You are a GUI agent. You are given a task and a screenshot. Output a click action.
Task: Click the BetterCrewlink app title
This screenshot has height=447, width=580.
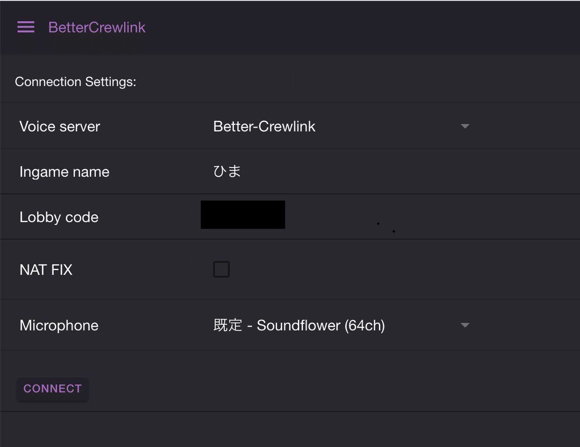click(96, 28)
